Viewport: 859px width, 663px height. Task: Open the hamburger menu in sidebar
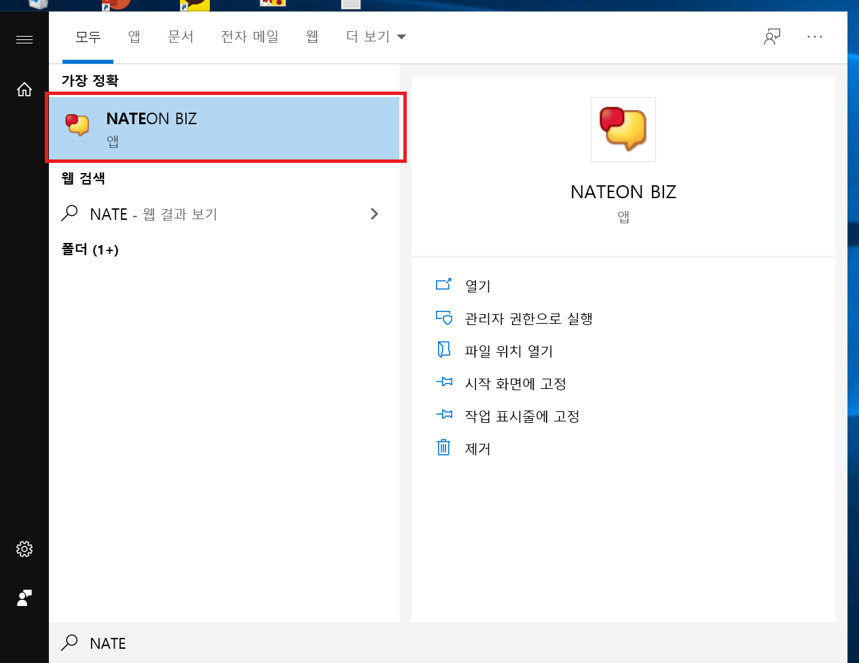24,39
